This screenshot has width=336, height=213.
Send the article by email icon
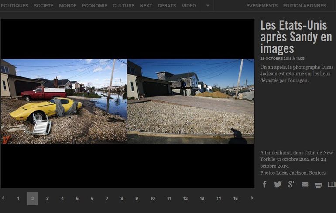(x=305, y=184)
